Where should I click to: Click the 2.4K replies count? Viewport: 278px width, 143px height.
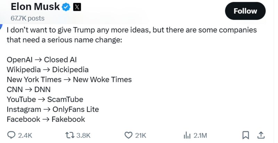tap(25, 135)
